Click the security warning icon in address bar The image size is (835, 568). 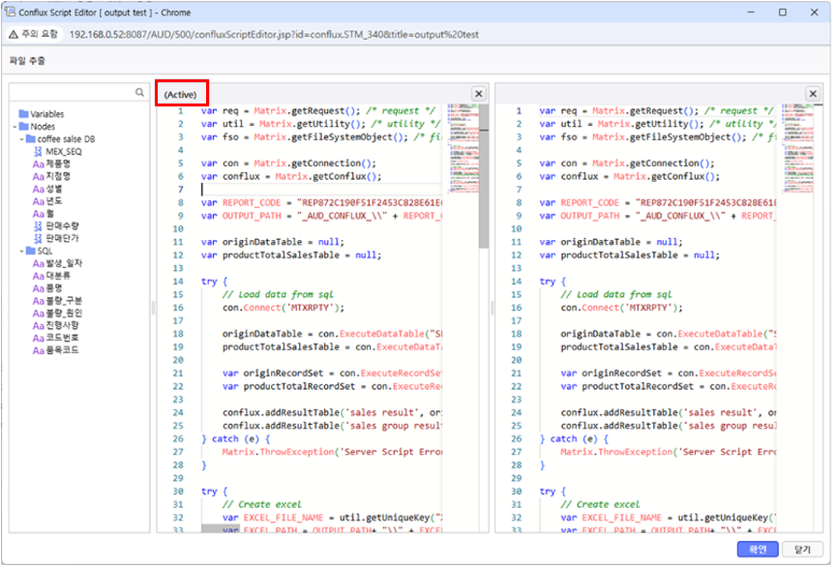[13, 34]
